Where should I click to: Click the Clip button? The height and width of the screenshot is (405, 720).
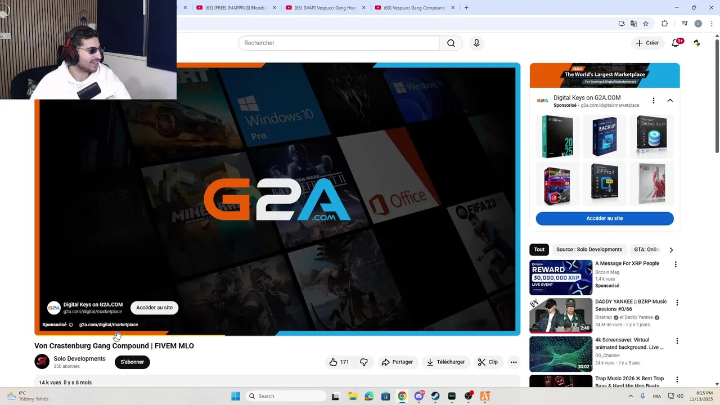pyautogui.click(x=488, y=362)
